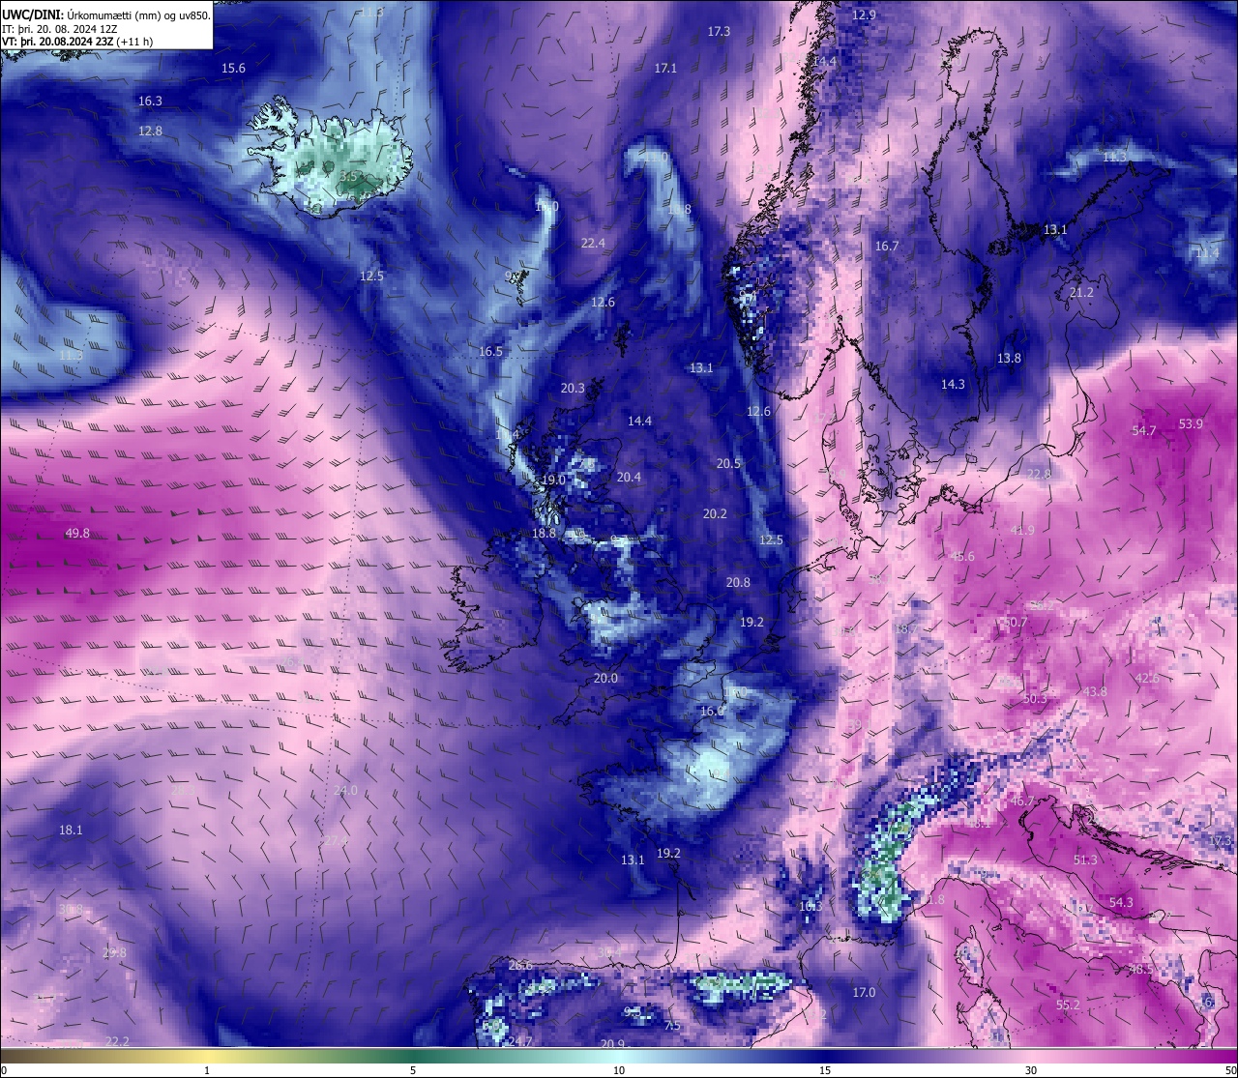Click the color scale tick label 5

[413, 1070]
